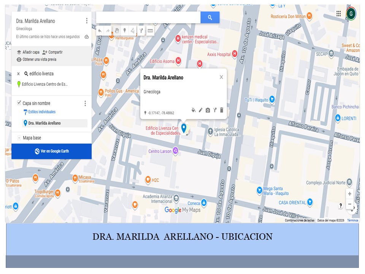This screenshot has height=274, width=365.
Task: Click Añadir capa
Action: point(28,52)
